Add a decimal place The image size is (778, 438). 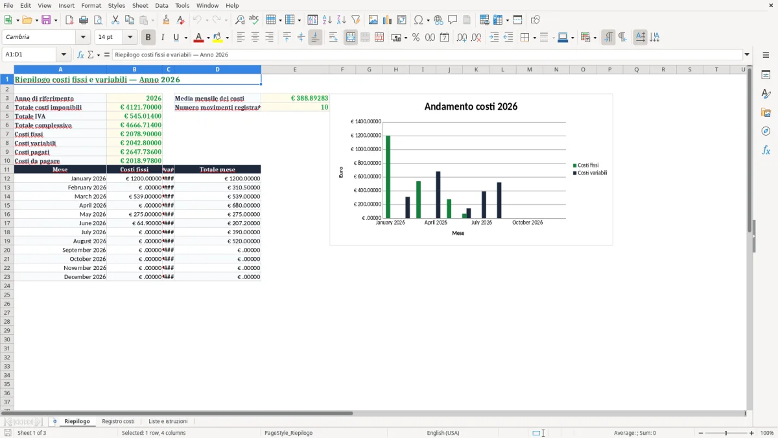(462, 38)
